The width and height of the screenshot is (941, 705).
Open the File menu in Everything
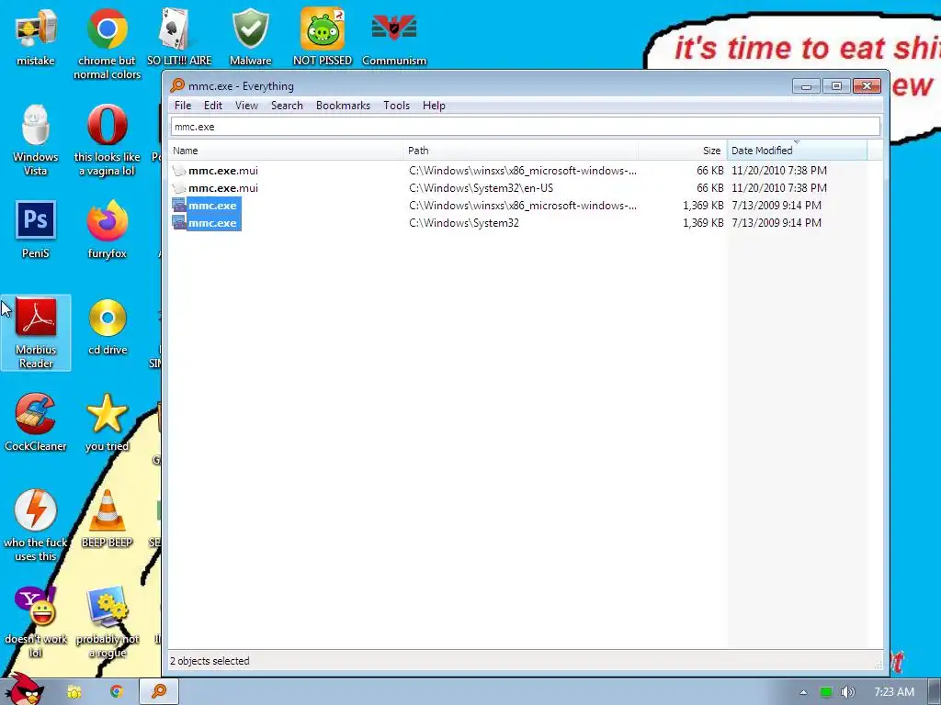pos(183,106)
